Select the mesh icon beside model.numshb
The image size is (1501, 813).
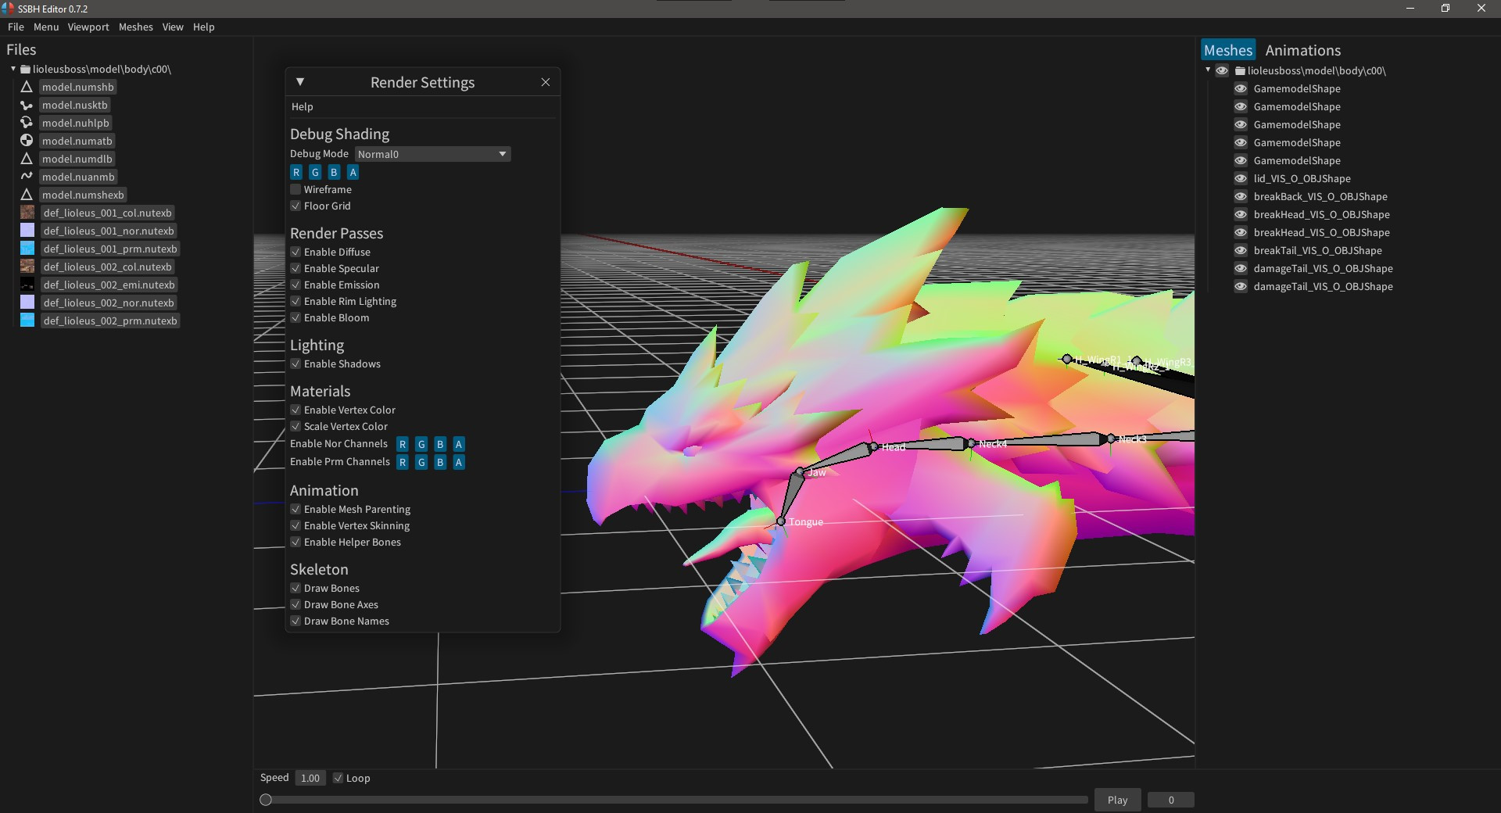tap(27, 87)
